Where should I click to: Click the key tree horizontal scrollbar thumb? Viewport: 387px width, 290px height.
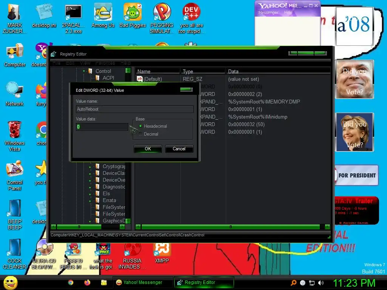click(x=79, y=227)
